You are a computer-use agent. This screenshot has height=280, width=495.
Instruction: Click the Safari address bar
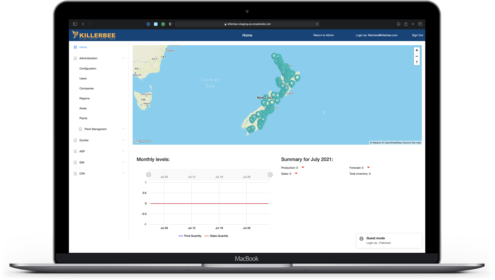247,24
